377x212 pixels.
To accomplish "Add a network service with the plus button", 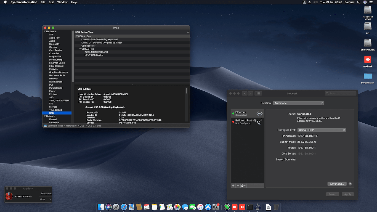I will [233, 186].
